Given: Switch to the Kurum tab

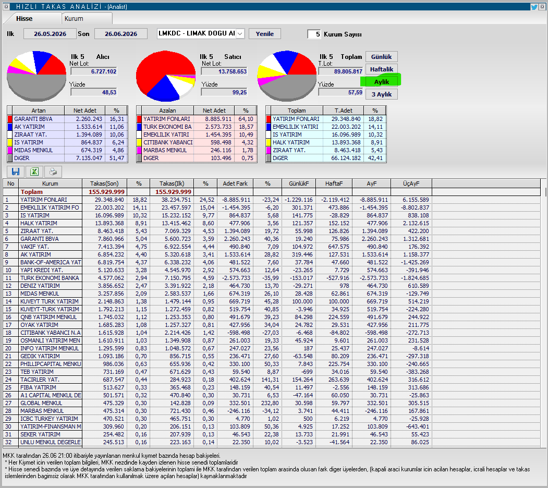Looking at the screenshot, I should (74, 19).
